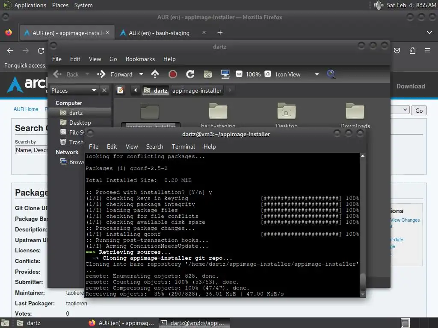Click the file manager search magnifier icon
438x328 pixels.
point(331,74)
